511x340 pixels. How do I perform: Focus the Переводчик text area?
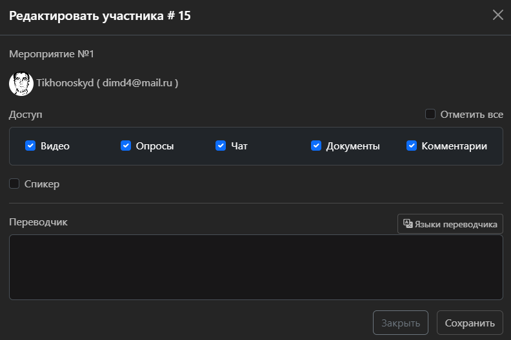[255, 267]
